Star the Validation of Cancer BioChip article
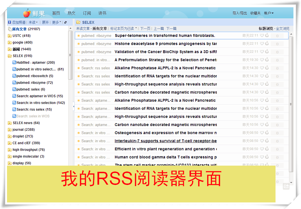 (78, 52)
